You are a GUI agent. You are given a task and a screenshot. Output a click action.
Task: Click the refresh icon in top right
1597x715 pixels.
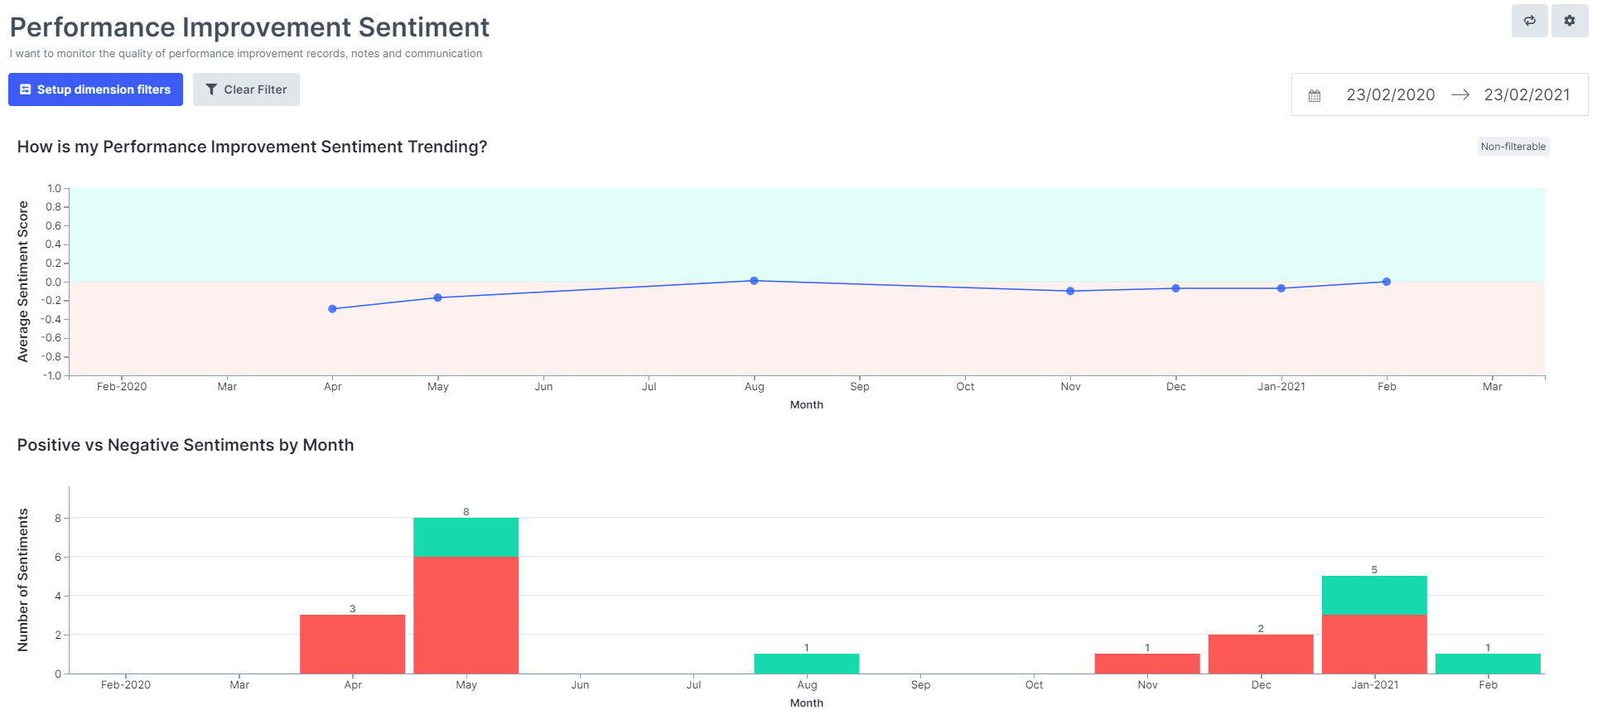pyautogui.click(x=1529, y=21)
